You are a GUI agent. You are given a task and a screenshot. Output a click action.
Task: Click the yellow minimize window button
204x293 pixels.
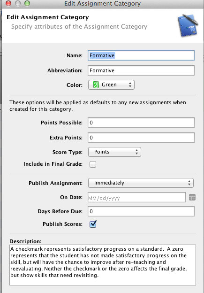point(18,3)
